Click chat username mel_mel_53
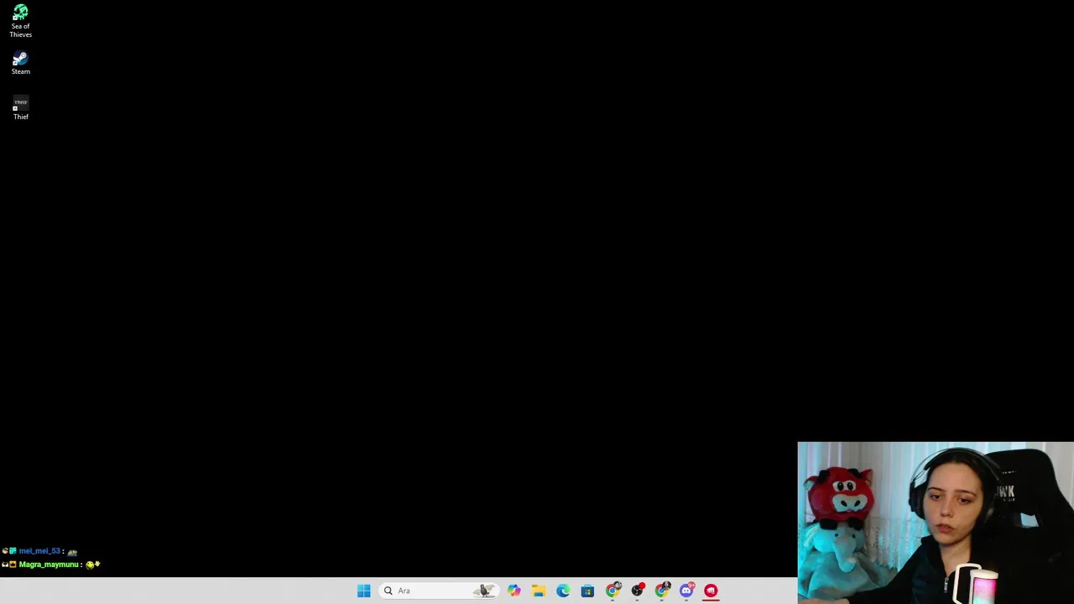The width and height of the screenshot is (1074, 604). [x=39, y=551]
